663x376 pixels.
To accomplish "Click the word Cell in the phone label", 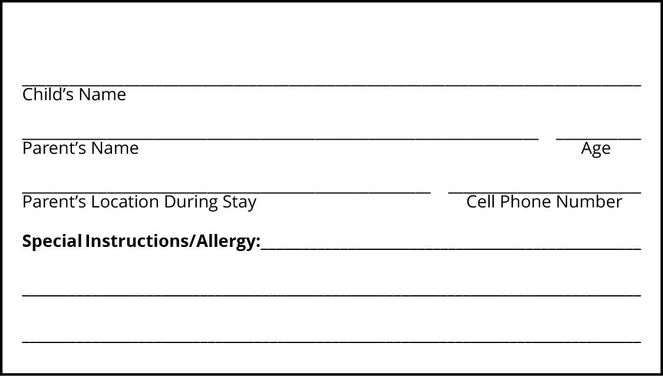I will [481, 202].
